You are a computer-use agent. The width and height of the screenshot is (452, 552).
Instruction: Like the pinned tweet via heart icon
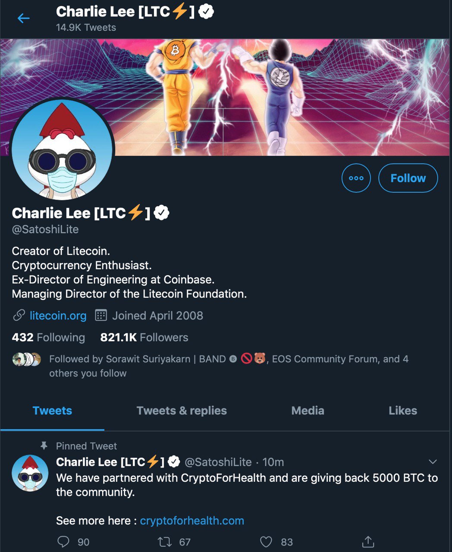(x=266, y=542)
